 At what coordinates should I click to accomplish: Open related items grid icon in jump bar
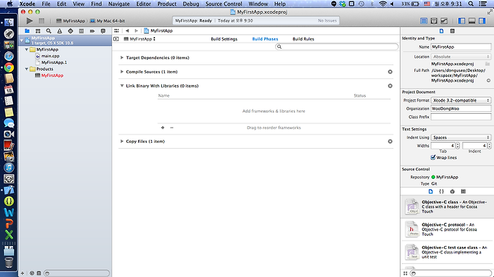(117, 31)
